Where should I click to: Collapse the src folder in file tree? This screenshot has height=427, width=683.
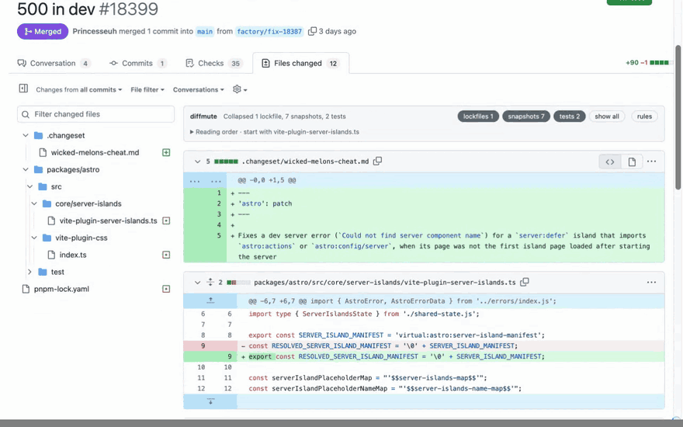click(x=29, y=186)
